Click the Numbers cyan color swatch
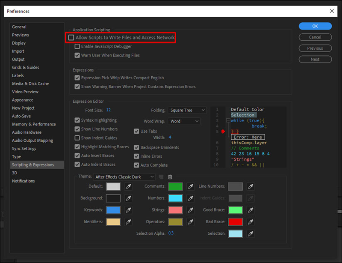 (x=175, y=198)
